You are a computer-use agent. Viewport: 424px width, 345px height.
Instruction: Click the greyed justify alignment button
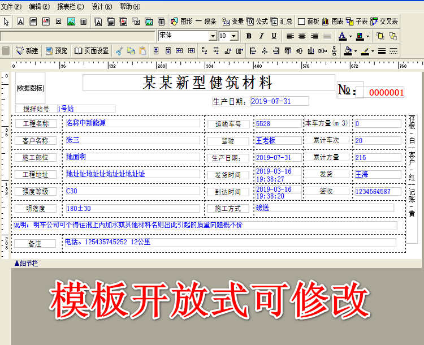(x=327, y=36)
